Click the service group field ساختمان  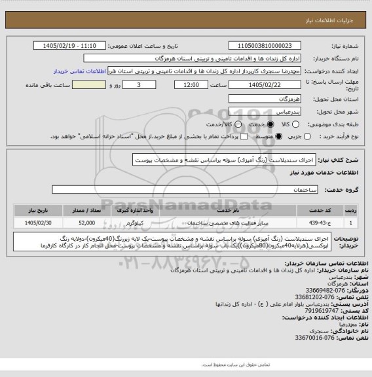coord(185,190)
